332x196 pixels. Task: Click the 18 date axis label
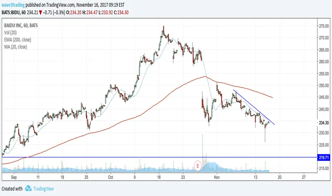(62, 177)
